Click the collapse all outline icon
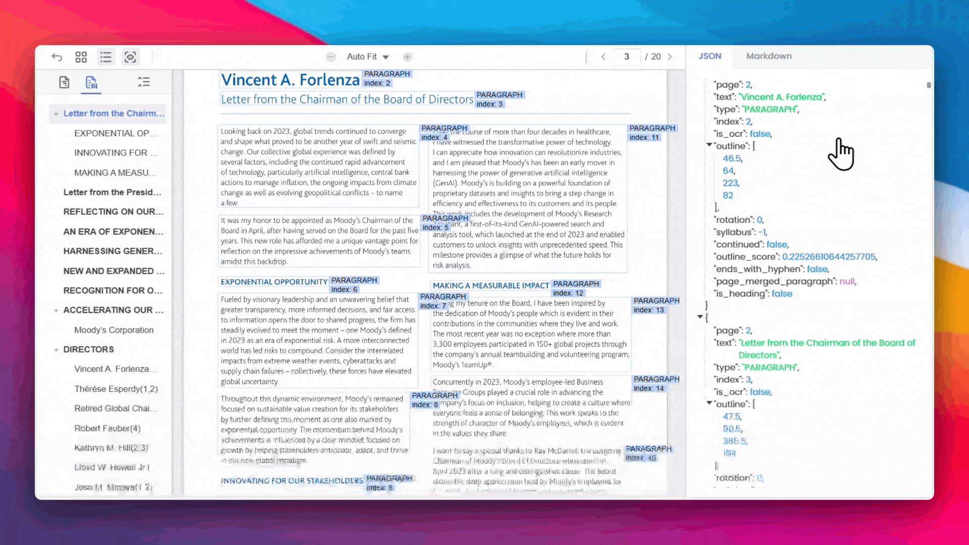 point(144,82)
